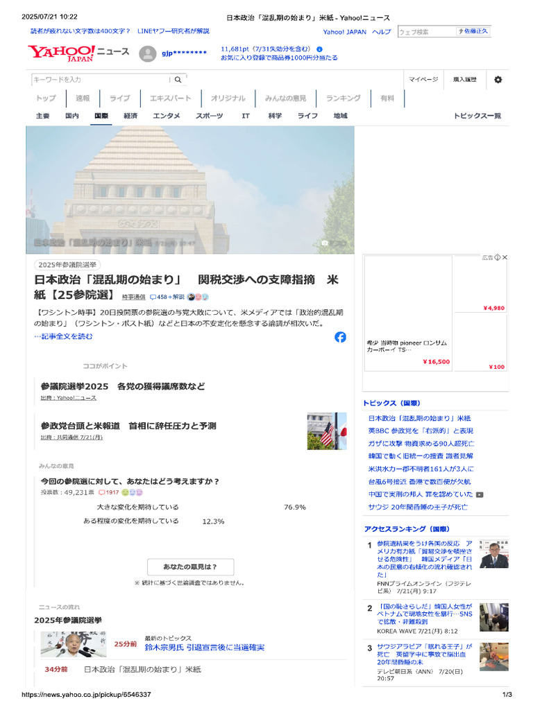
Task: Share article via Facebook icon
Action: tap(340, 337)
